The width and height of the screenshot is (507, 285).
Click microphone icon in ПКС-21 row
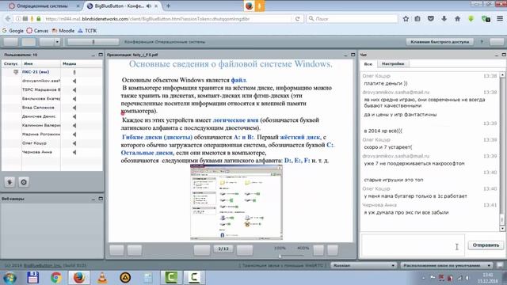74,72
